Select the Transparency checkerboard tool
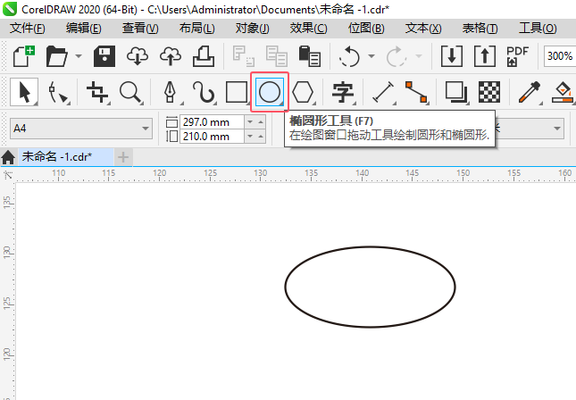 [489, 92]
